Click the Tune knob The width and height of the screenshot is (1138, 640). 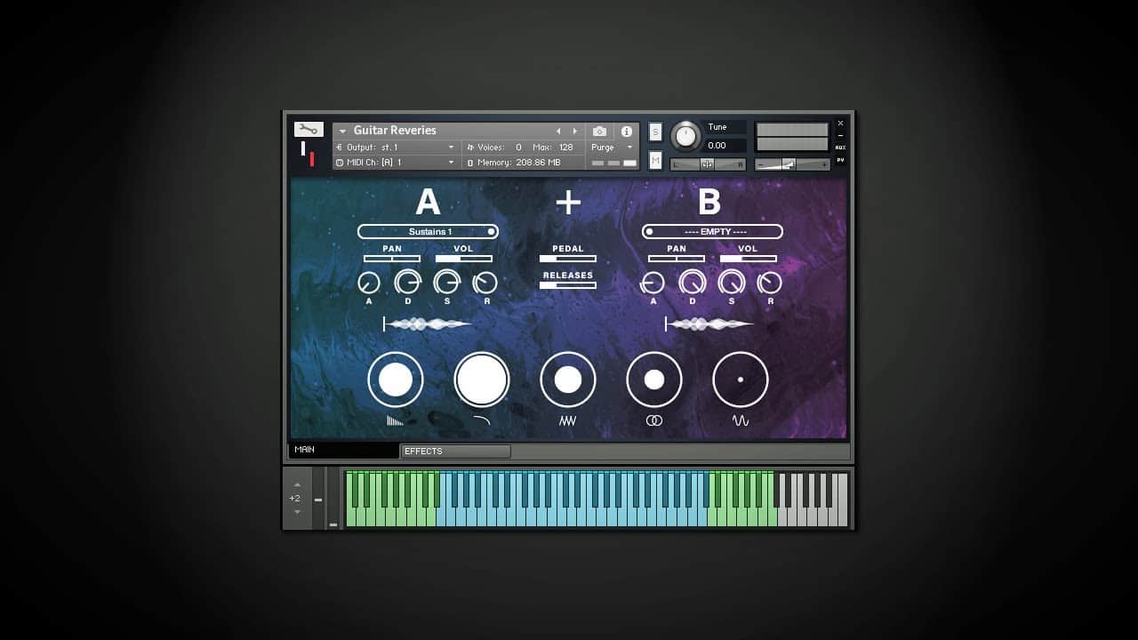[685, 136]
